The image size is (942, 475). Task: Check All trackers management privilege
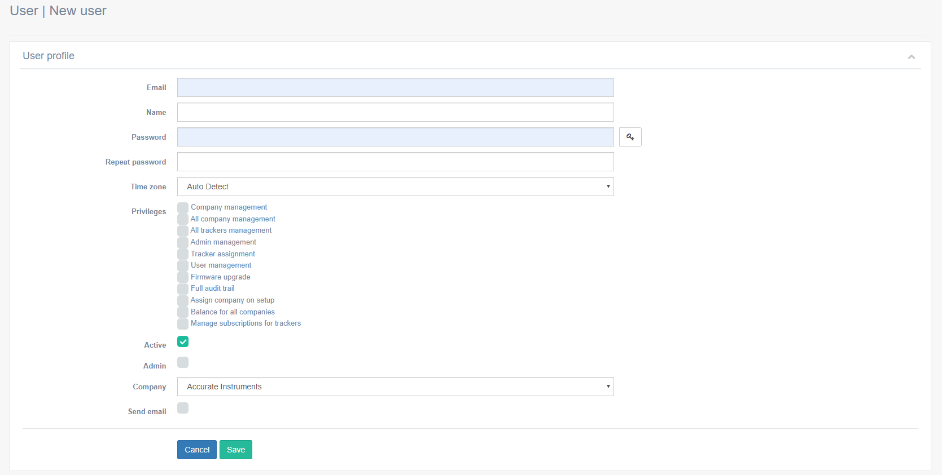(x=183, y=231)
